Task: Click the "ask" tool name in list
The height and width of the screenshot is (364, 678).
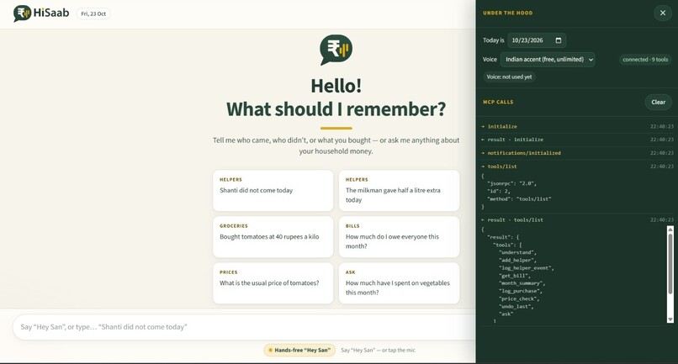Action: pos(506,314)
